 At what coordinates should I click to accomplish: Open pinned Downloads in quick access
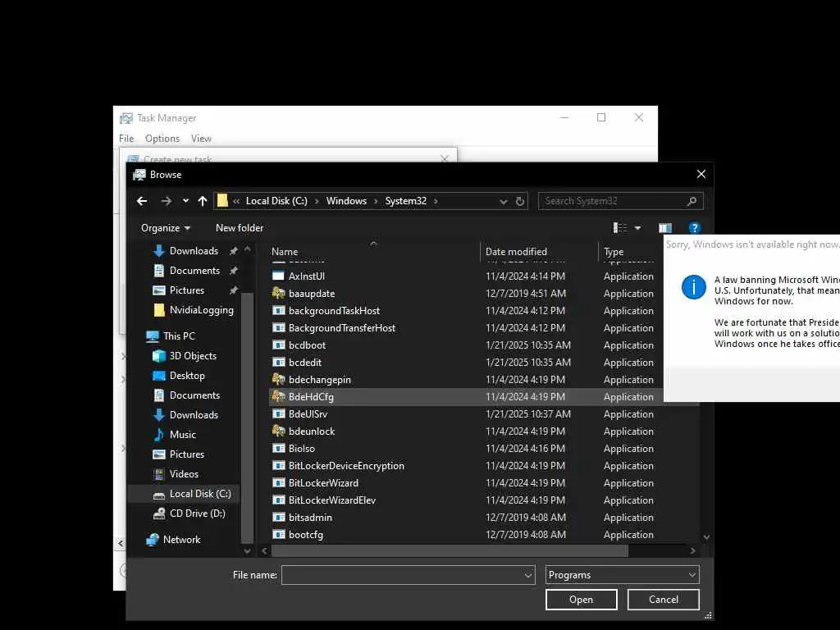pyautogui.click(x=194, y=251)
